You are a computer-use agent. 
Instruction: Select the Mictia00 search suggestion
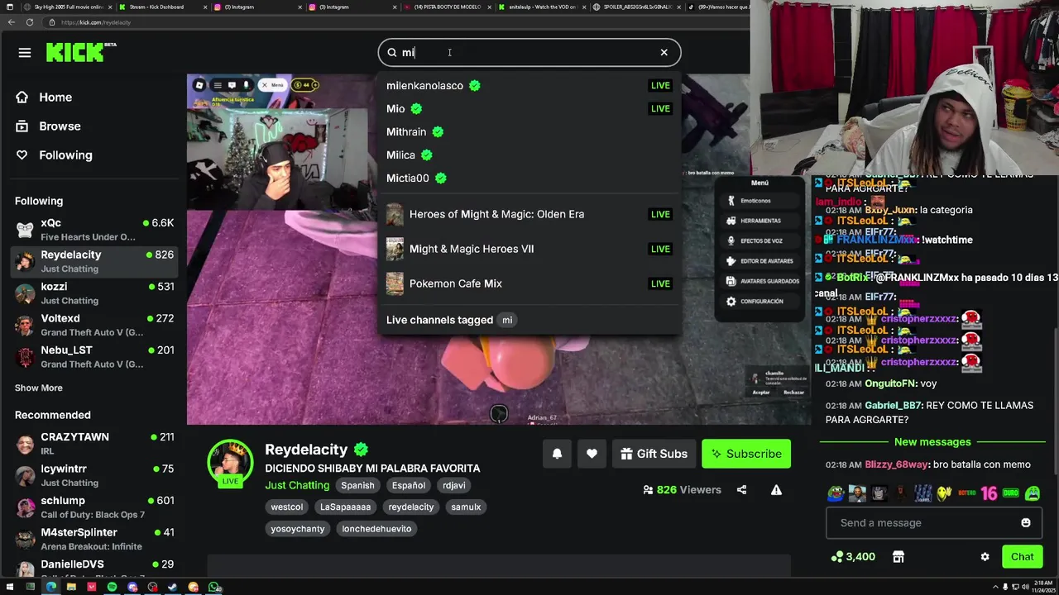pos(529,178)
